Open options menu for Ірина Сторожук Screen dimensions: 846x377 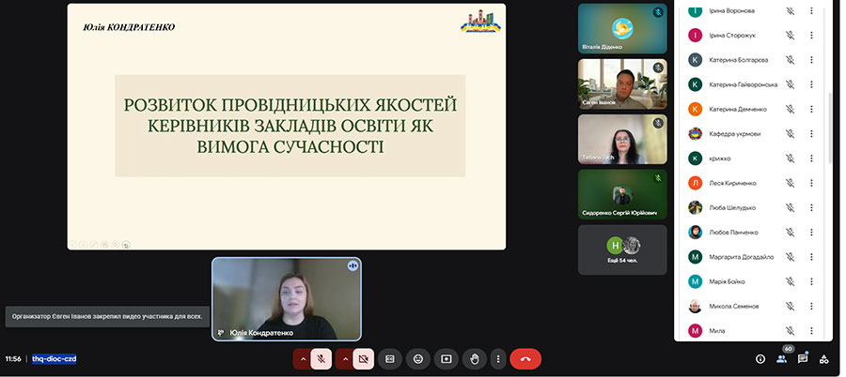click(x=811, y=35)
